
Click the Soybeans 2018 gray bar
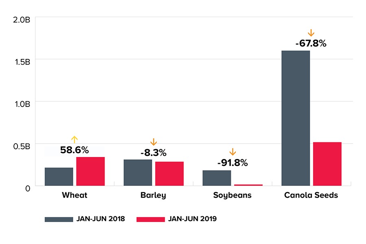pos(217,178)
